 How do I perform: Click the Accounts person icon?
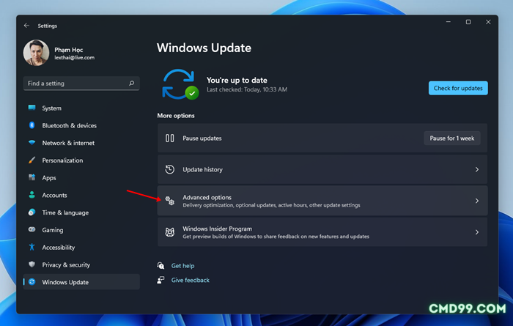click(32, 195)
